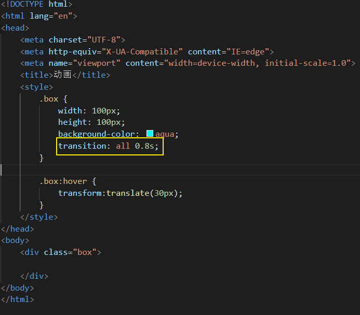Image resolution: width=360 pixels, height=315 pixels.
Task: Click the closing style tag
Action: pyautogui.click(x=39, y=217)
